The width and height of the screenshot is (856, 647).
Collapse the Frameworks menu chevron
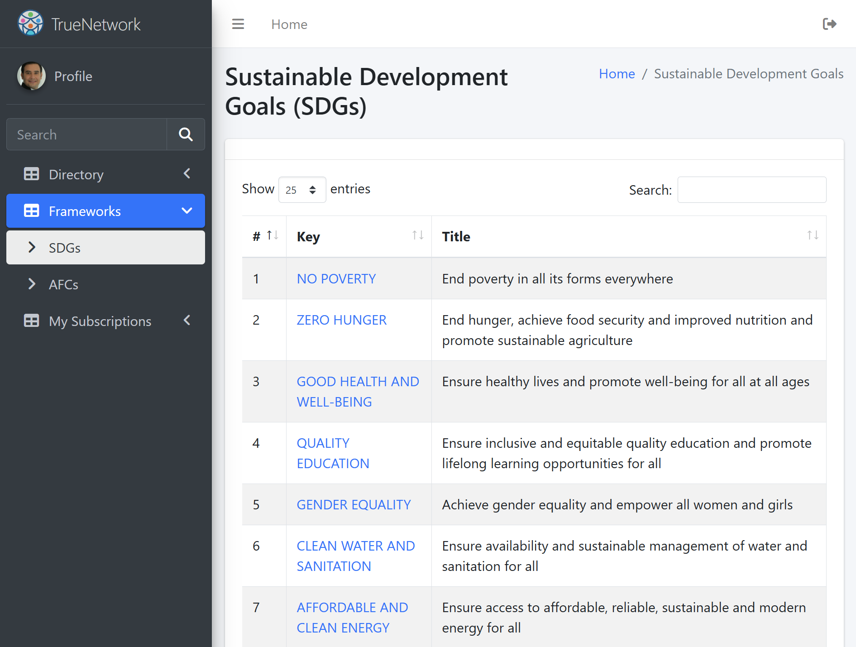pyautogui.click(x=187, y=211)
